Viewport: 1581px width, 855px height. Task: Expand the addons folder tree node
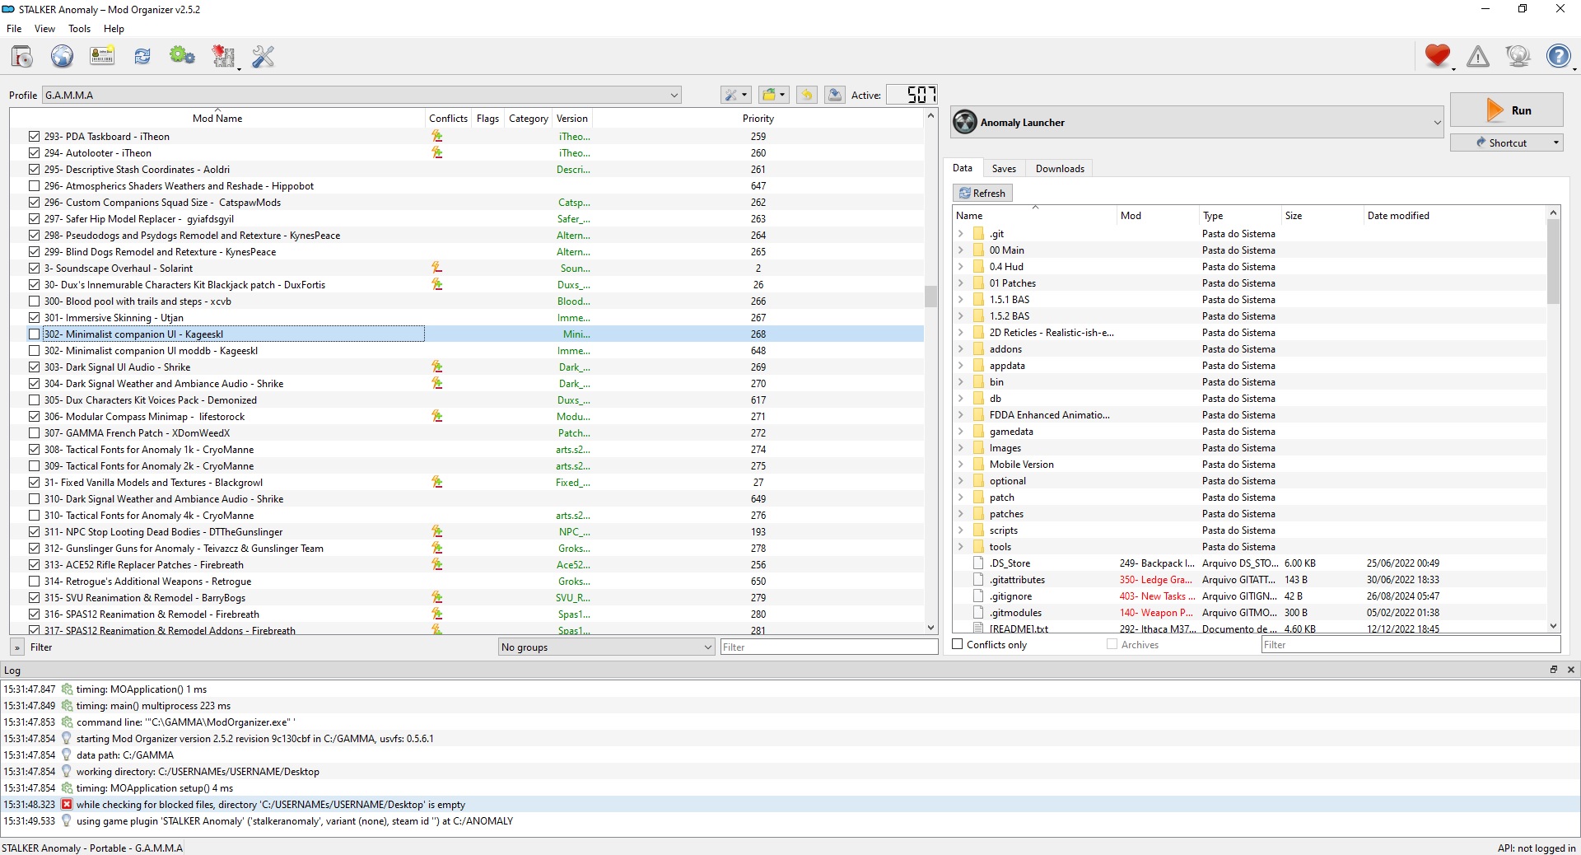(x=961, y=349)
